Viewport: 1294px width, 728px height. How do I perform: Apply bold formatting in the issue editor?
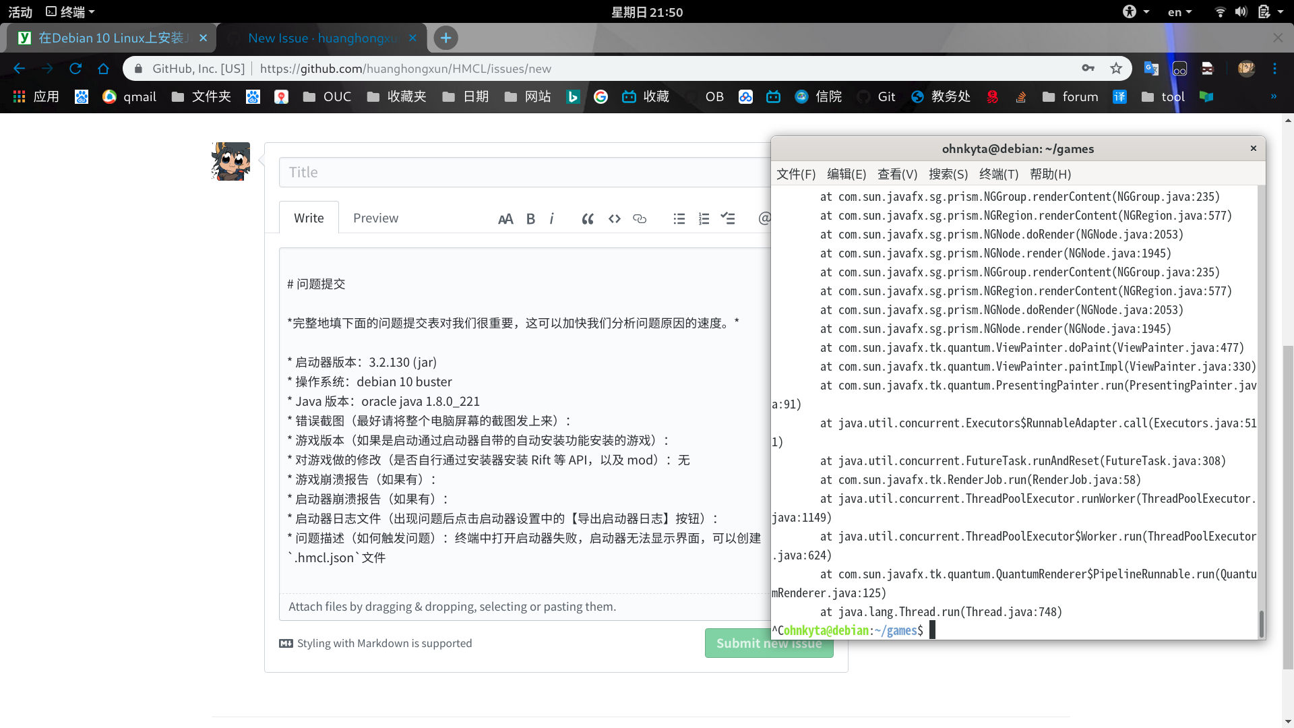[x=530, y=218]
